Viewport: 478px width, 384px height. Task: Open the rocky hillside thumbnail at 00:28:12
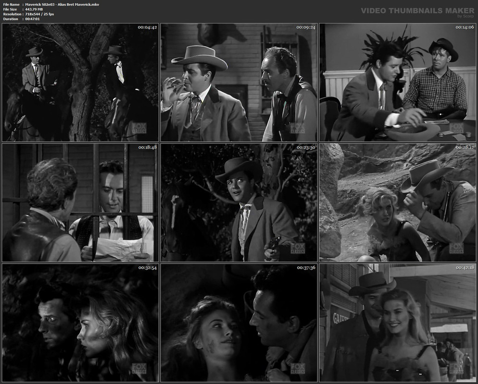[x=398, y=203]
